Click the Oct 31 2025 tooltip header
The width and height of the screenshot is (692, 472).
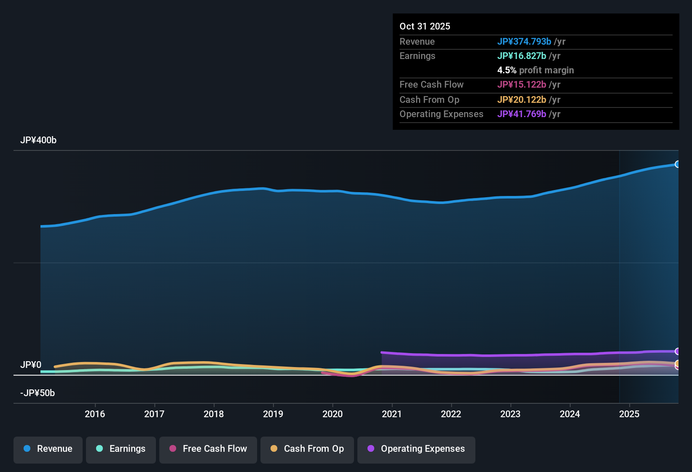click(x=425, y=26)
